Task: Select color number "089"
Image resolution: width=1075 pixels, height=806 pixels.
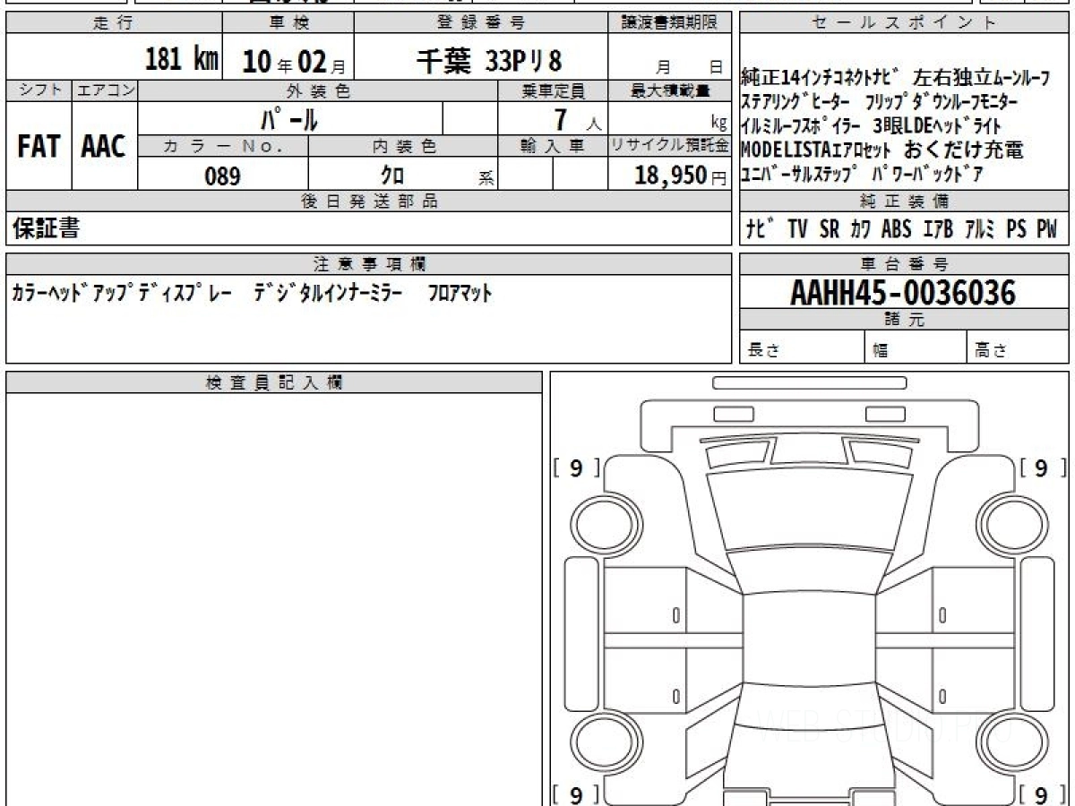Action: (223, 176)
